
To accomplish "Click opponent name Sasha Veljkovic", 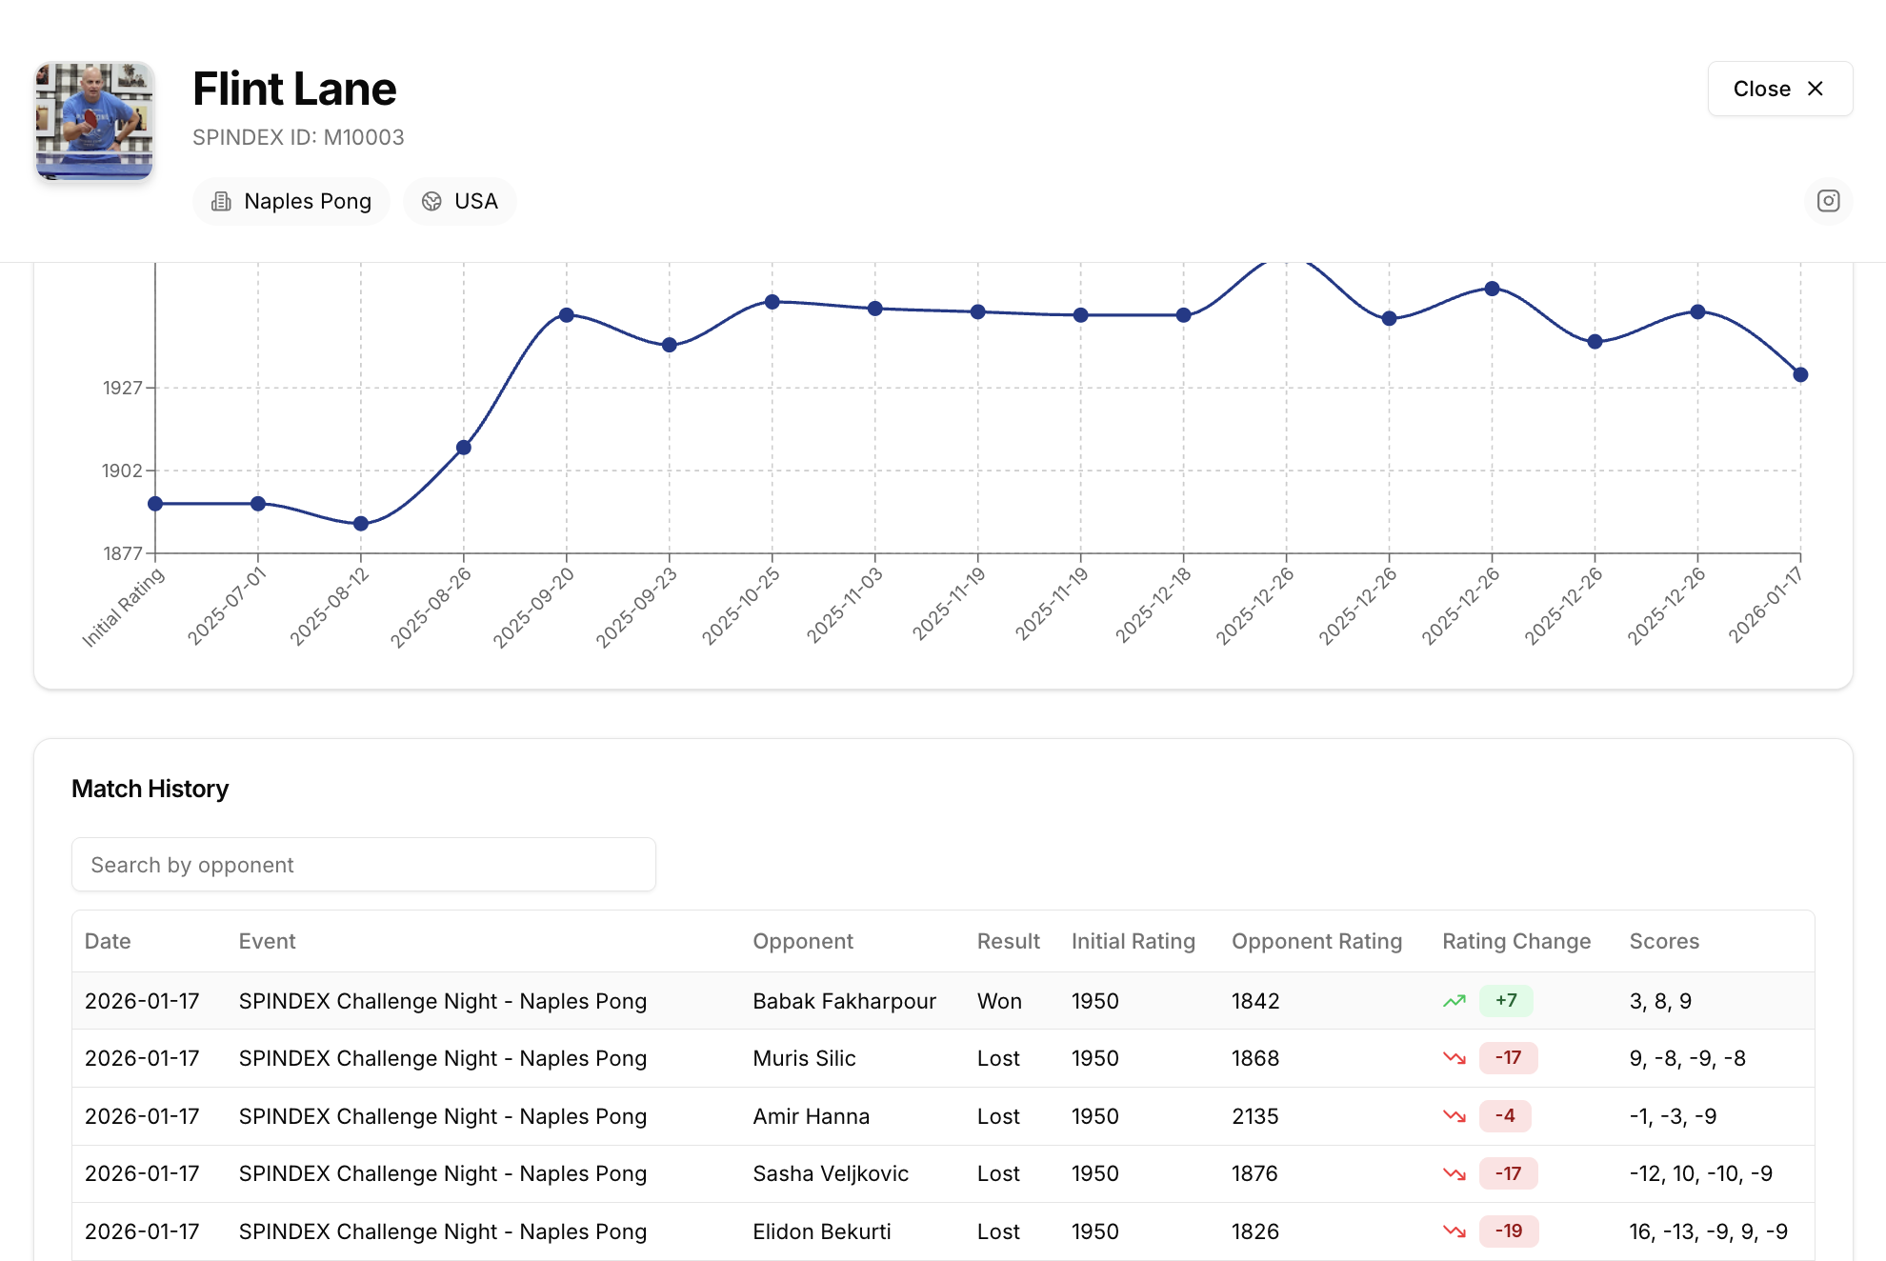I will click(831, 1173).
